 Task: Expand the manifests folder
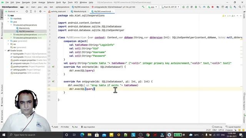(x=8, y=18)
